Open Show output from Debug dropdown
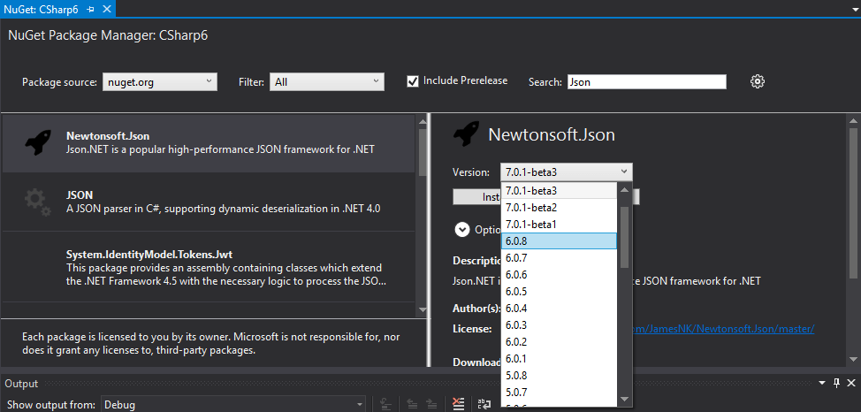Screen dimensions: 861x412 [x=234, y=405]
